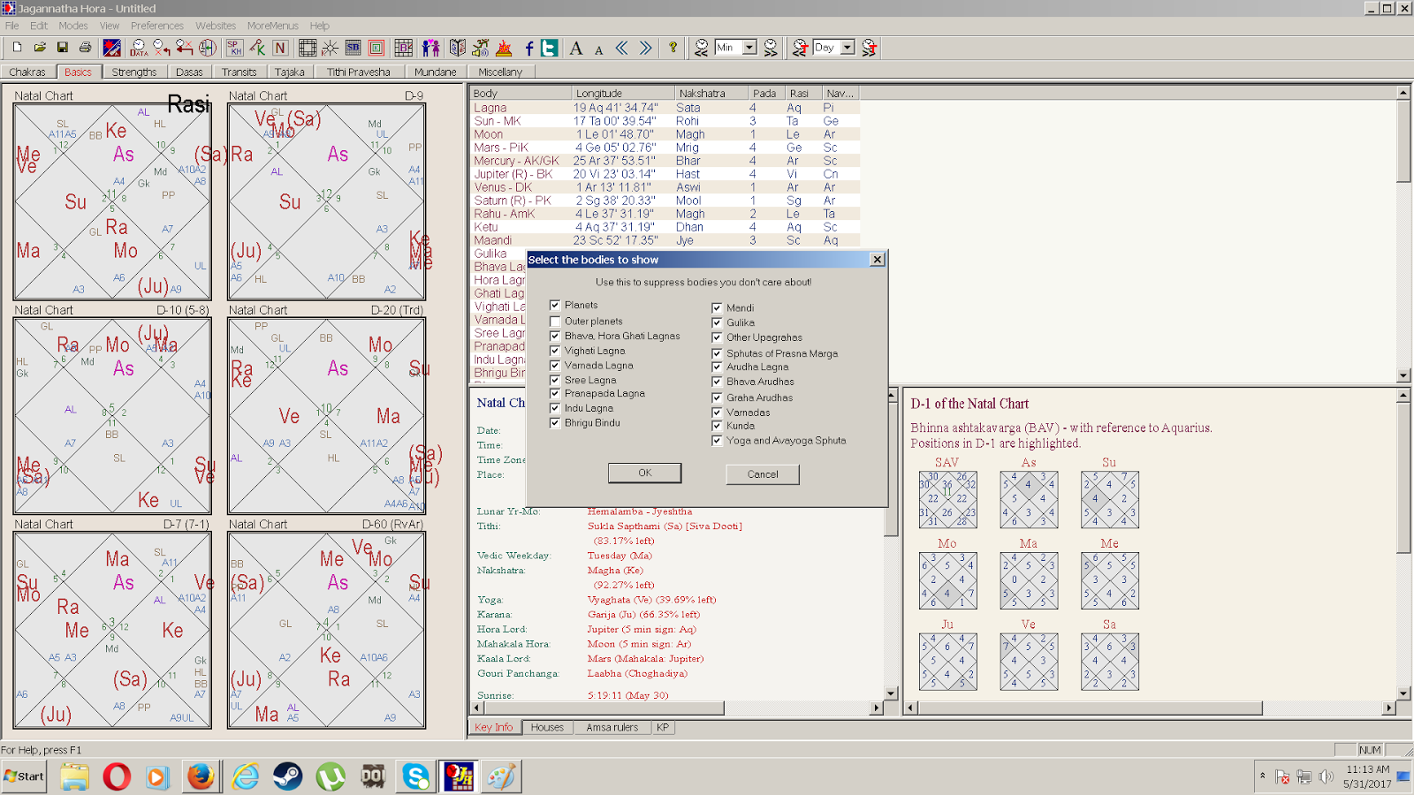Click the New chart document icon

point(17,48)
